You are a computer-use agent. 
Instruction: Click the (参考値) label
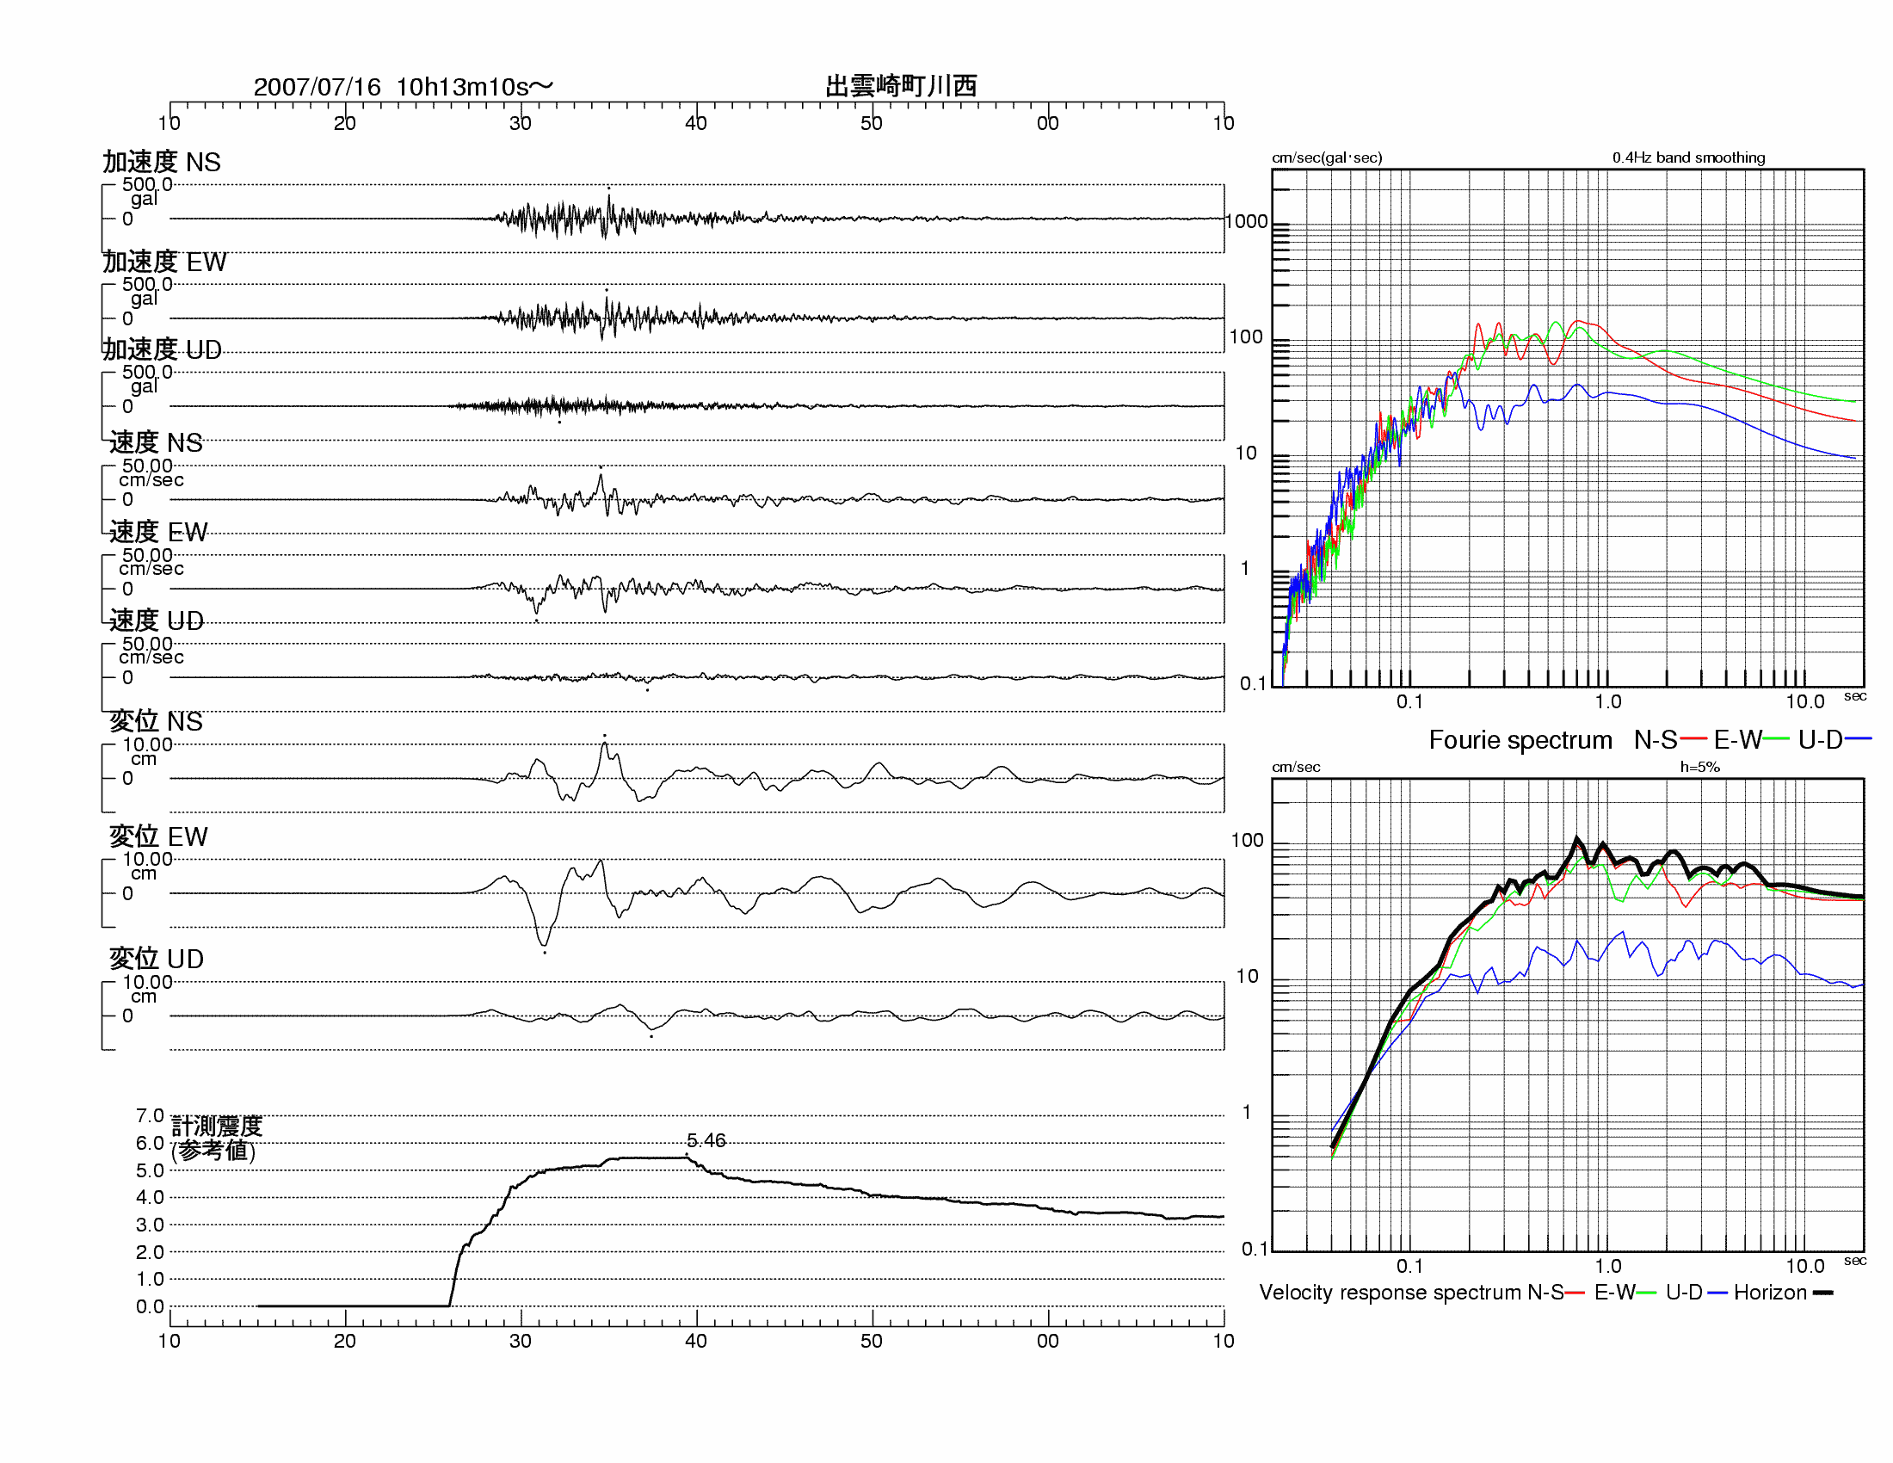(x=213, y=1151)
